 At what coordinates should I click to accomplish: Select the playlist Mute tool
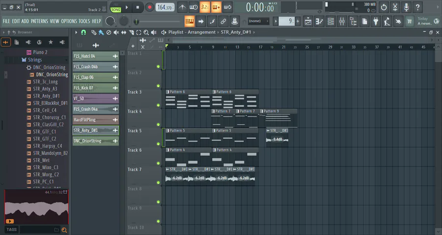point(116,32)
